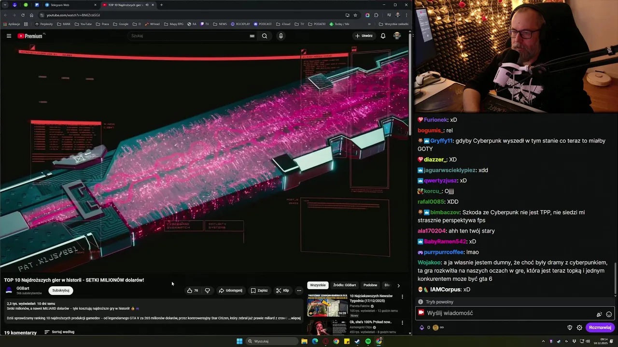
Task: Select the TOP 10 Najdroższych gier tab
Action: [128, 5]
